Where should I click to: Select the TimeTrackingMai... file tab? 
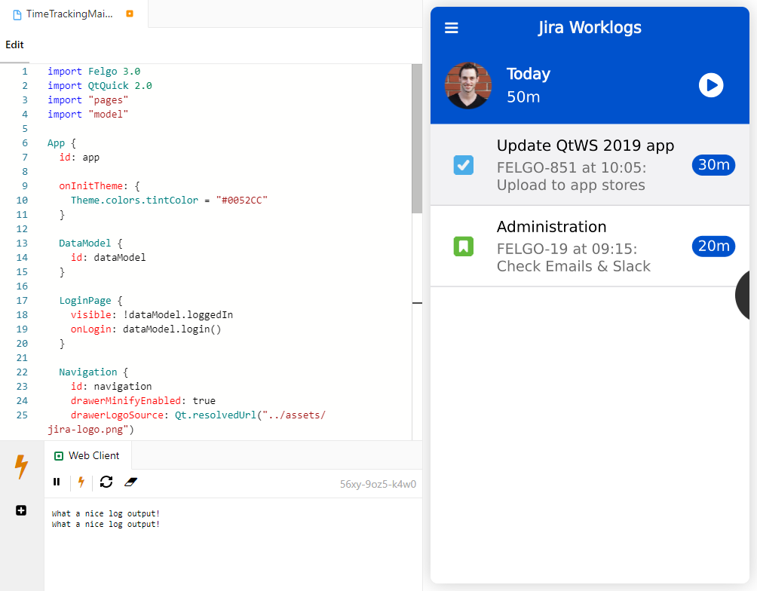point(68,14)
